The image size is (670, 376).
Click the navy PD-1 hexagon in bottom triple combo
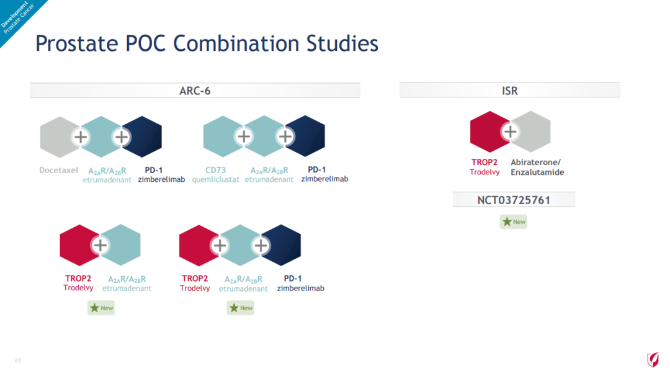coord(281,245)
